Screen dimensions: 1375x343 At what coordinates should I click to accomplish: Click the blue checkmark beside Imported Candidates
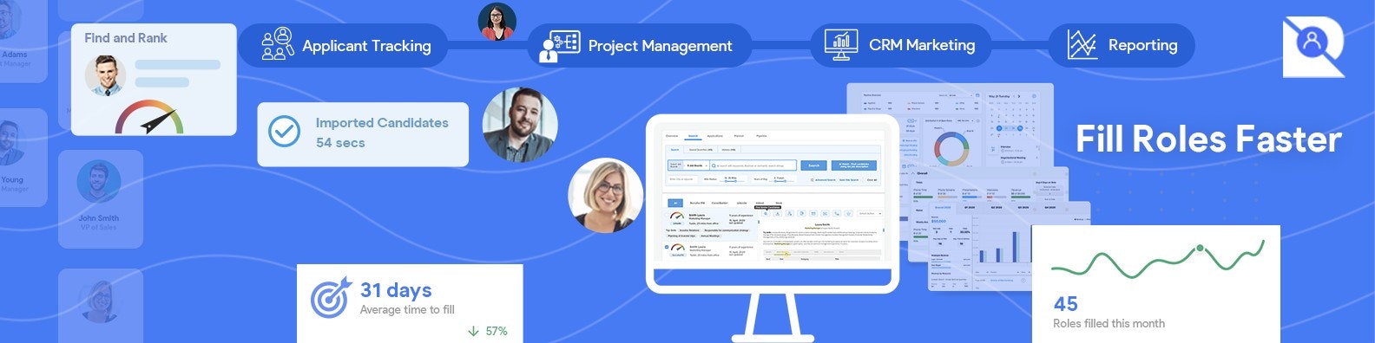pyautogui.click(x=284, y=132)
